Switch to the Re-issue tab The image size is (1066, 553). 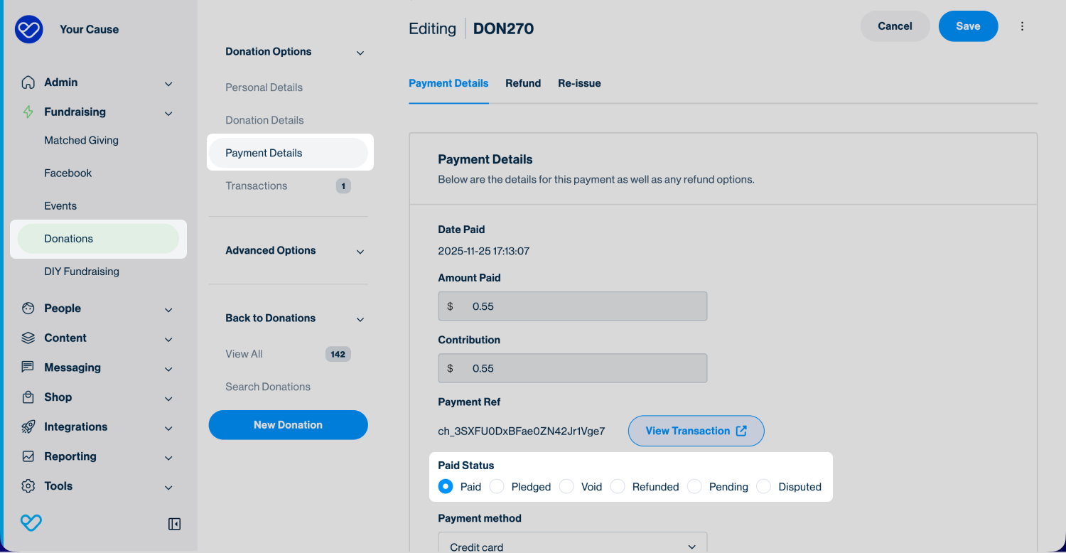pyautogui.click(x=579, y=83)
